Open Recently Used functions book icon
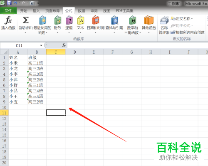This screenshot has height=166, width=208. coord(42,20)
